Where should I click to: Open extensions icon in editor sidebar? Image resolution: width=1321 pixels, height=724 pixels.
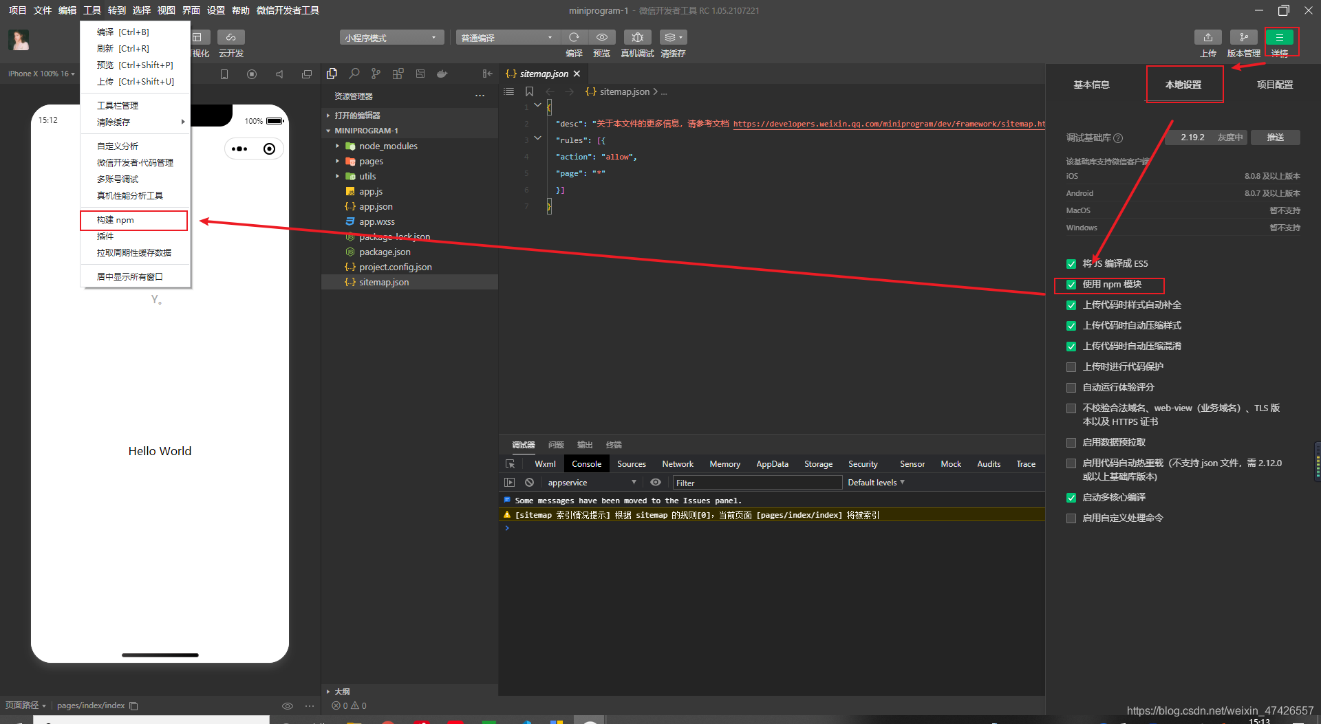click(398, 74)
